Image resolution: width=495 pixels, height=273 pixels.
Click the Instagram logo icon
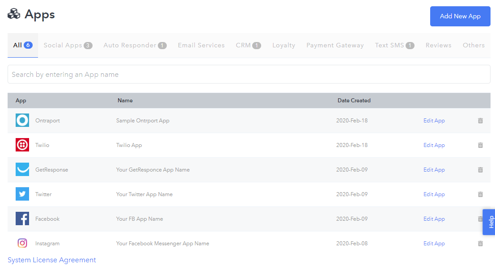pos(22,244)
